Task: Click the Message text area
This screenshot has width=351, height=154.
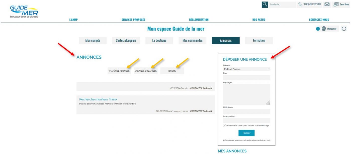Action: pos(246,94)
